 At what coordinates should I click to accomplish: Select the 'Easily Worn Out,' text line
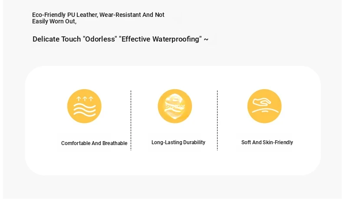coord(54,21)
